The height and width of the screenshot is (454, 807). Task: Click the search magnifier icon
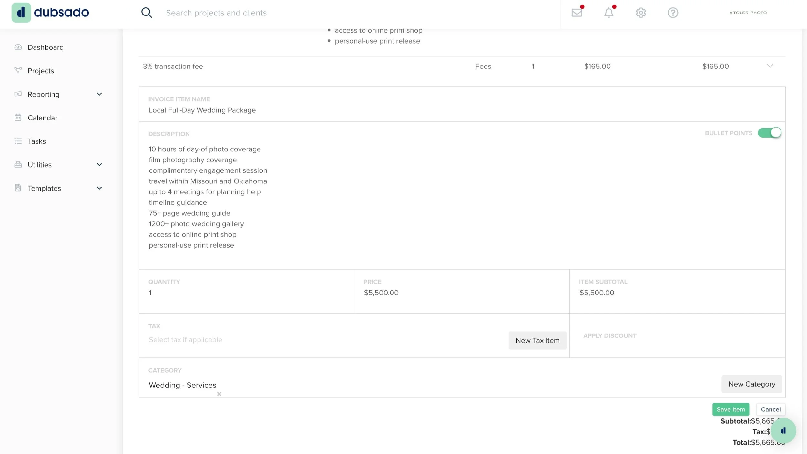click(147, 13)
